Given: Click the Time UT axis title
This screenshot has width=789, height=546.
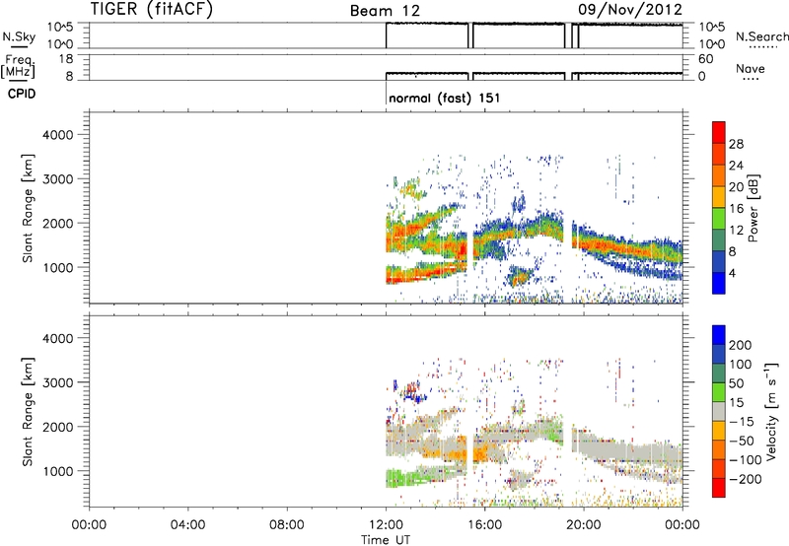Looking at the screenshot, I should click(386, 540).
